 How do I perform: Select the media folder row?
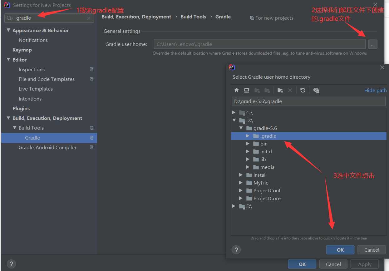point(309,167)
